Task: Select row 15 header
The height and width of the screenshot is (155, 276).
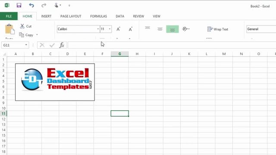Action: click(x=3, y=135)
